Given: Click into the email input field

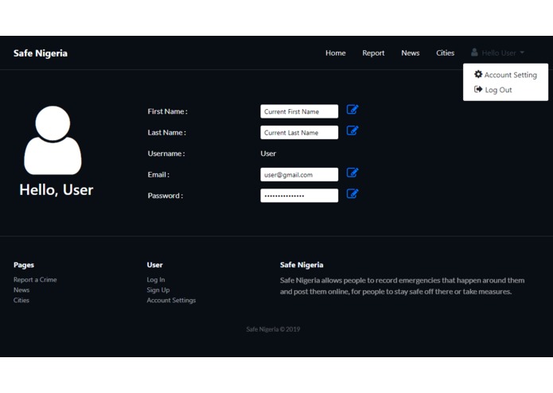Looking at the screenshot, I should (x=299, y=174).
